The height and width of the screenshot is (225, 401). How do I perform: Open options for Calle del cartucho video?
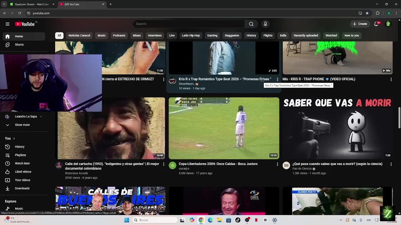pos(164,164)
